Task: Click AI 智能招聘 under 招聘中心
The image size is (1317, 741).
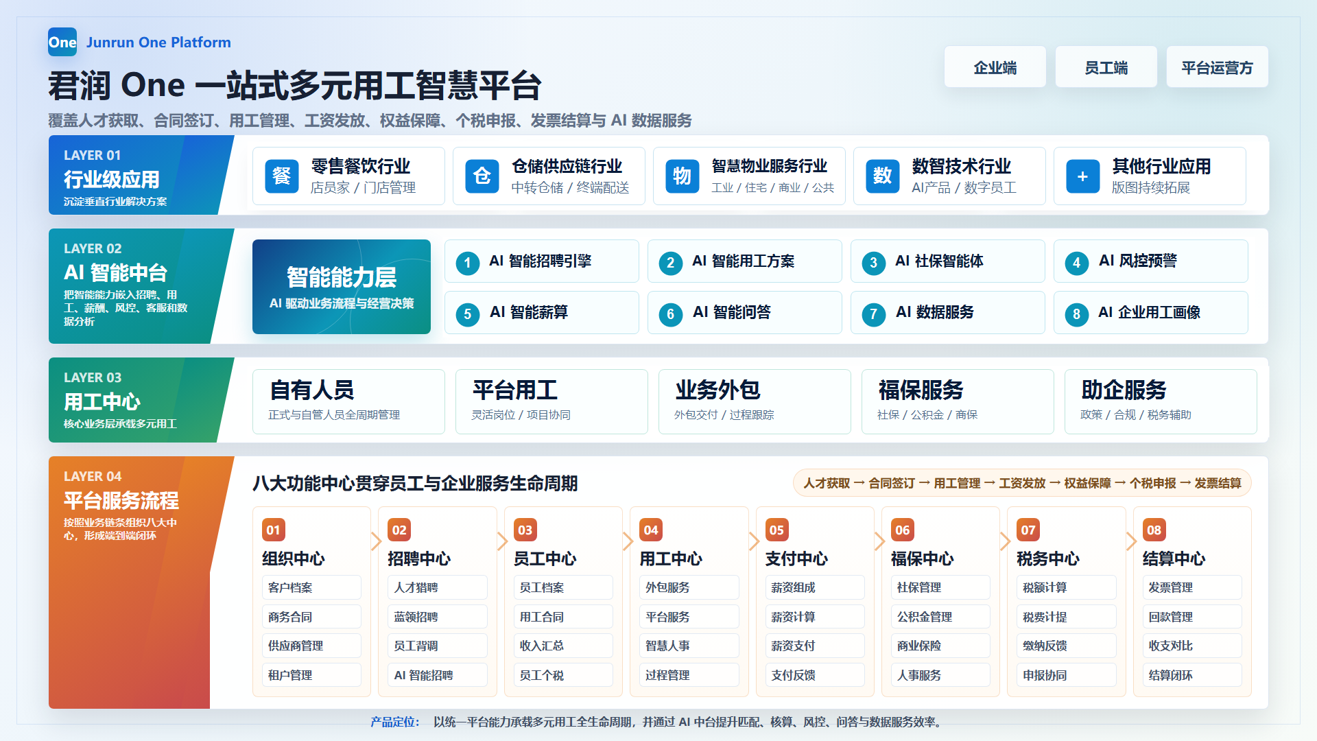Action: click(437, 675)
